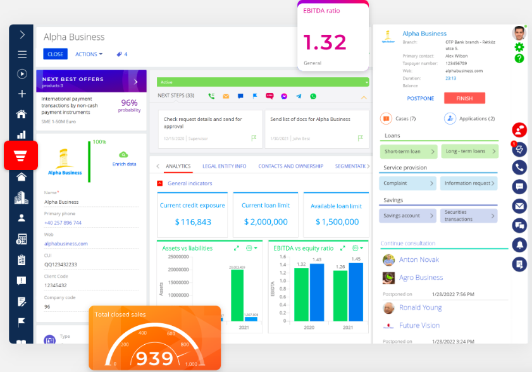Select the Information request option
532x372 pixels.
click(469, 183)
